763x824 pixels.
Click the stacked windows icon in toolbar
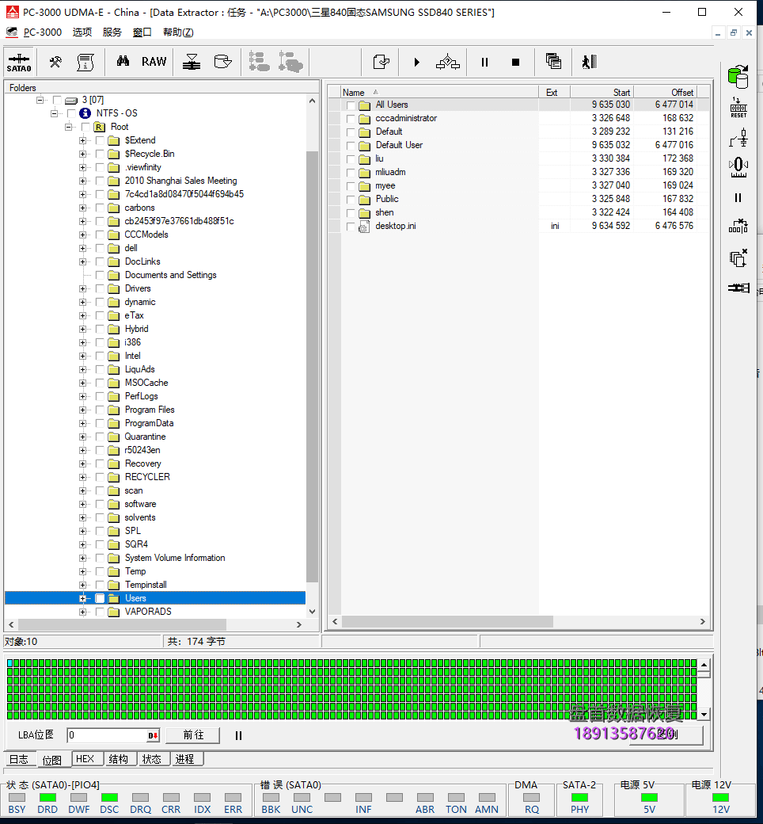click(553, 62)
